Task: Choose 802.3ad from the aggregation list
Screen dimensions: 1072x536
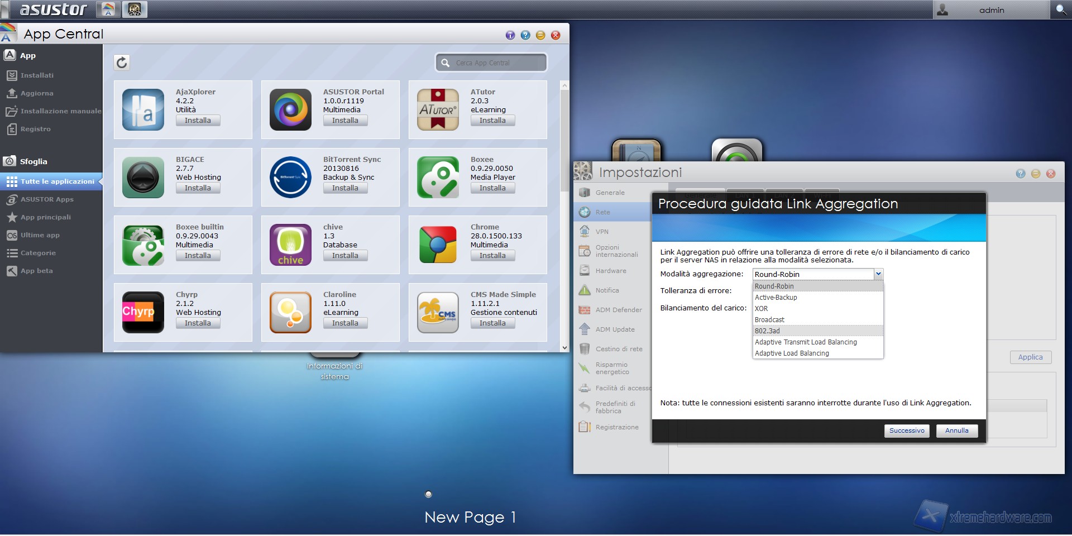Action: tap(768, 331)
